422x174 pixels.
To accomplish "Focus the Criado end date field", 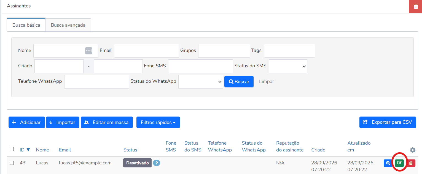I will (118, 66).
